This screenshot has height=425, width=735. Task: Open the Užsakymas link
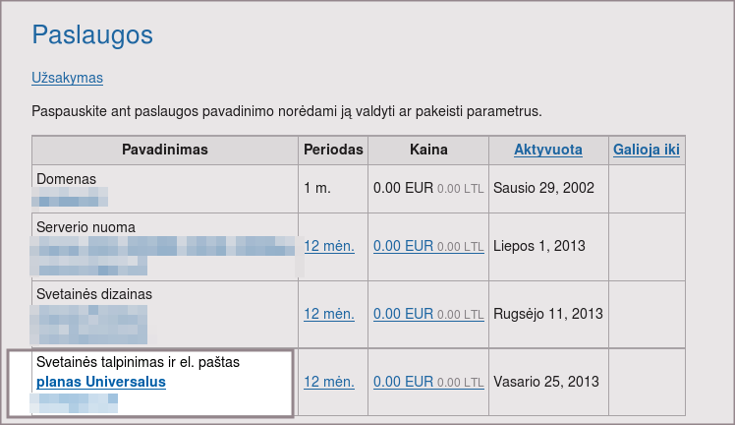(67, 78)
